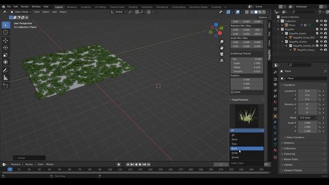This screenshot has width=329, height=185.
Task: Click the Blender logo icon
Action: point(4,7)
